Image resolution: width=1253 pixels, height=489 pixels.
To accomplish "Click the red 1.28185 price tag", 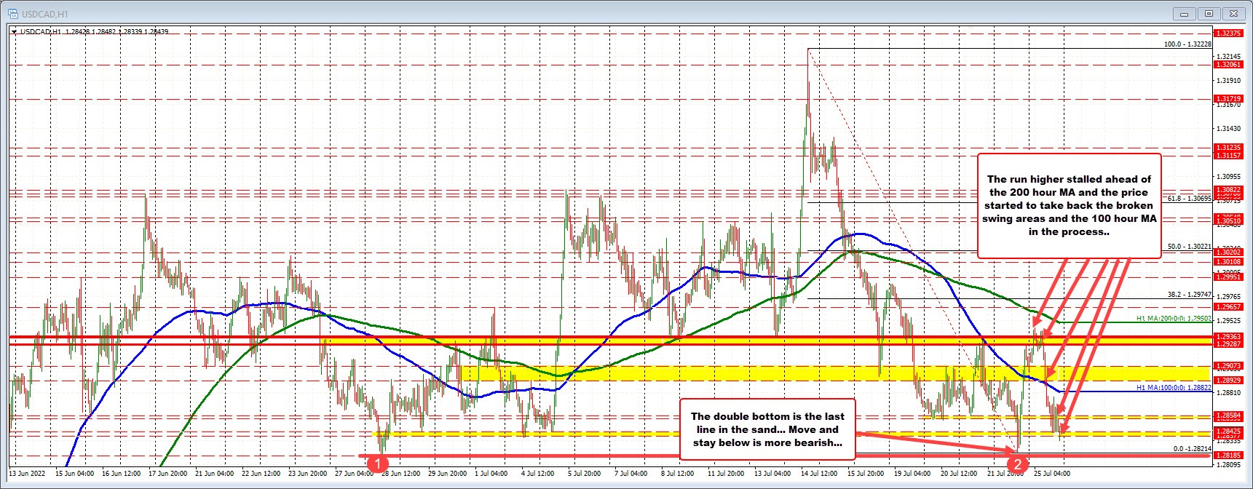I will [x=1229, y=455].
